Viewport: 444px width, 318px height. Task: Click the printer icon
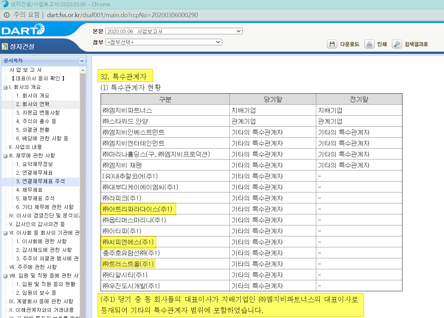369,44
